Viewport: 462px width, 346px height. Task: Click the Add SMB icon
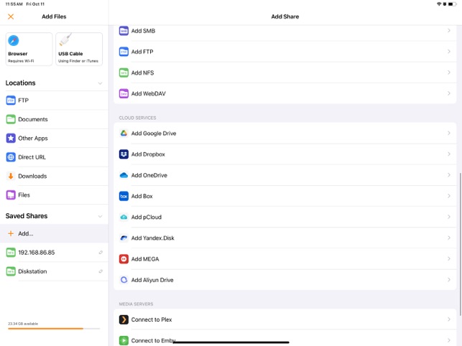coord(124,31)
